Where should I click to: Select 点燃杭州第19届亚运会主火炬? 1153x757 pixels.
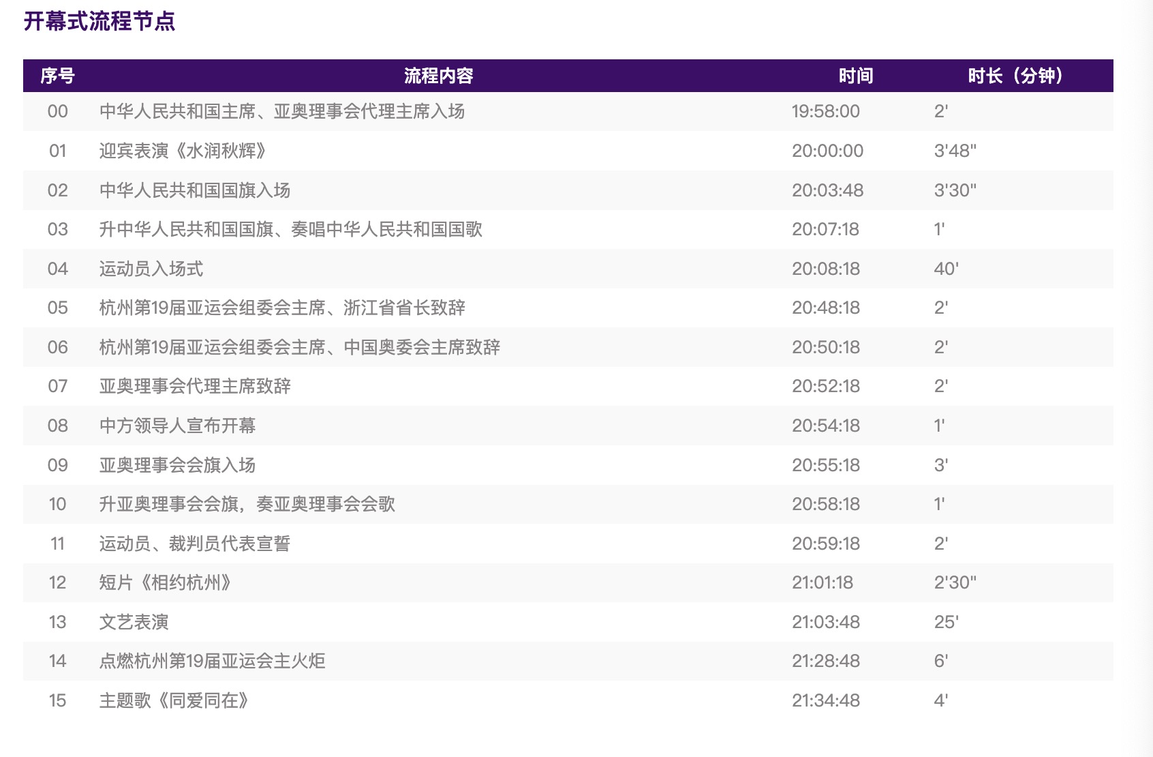(x=212, y=661)
